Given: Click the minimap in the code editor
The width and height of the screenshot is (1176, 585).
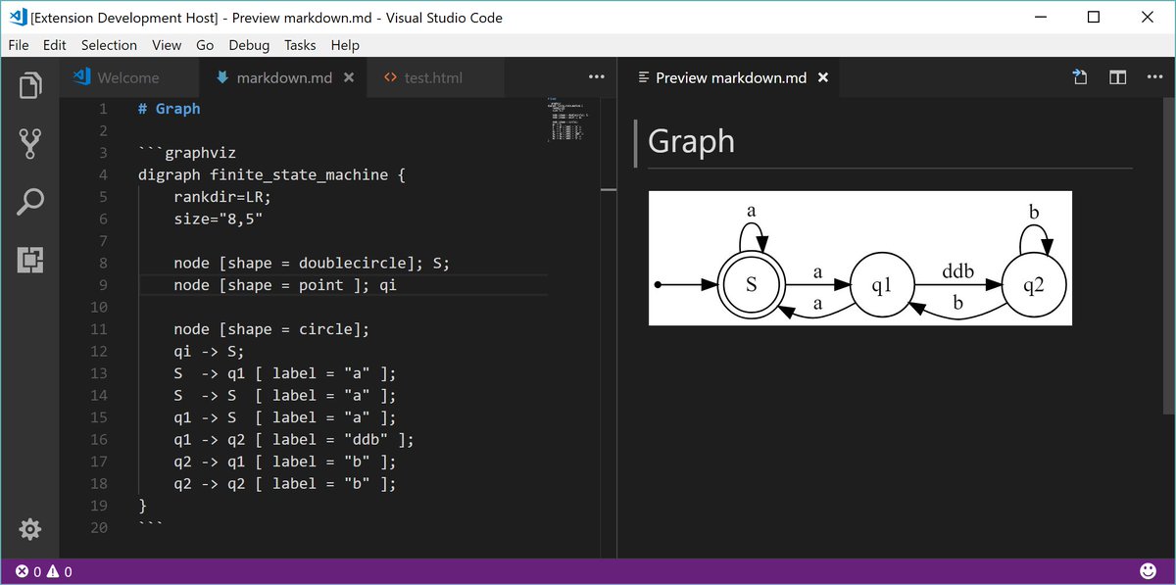Looking at the screenshot, I should coord(568,120).
